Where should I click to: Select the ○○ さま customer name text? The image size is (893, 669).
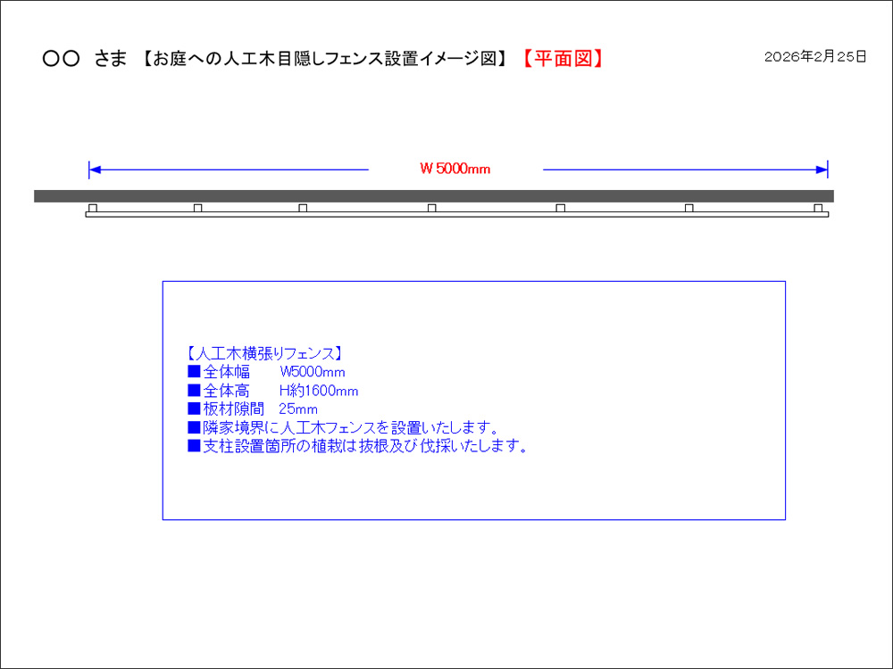[86, 59]
